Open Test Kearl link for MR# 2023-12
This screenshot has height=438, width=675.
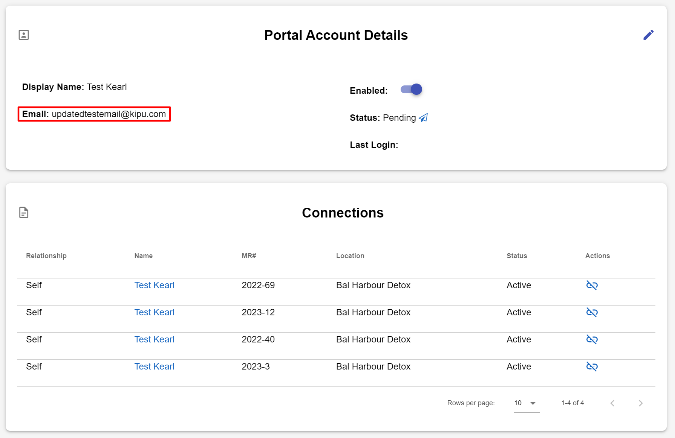[154, 312]
